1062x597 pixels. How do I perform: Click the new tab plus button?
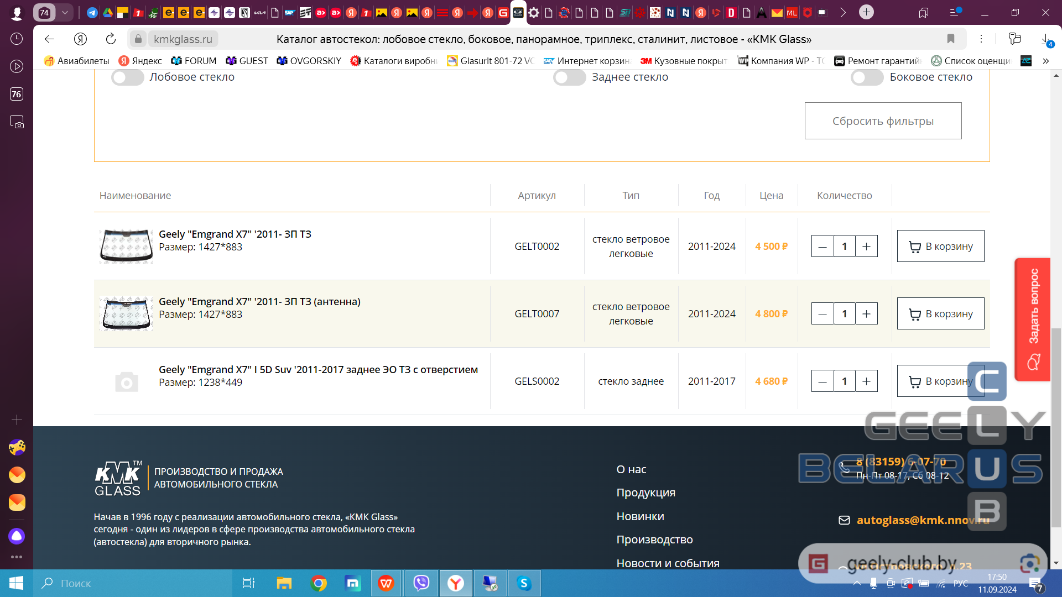coord(866,12)
